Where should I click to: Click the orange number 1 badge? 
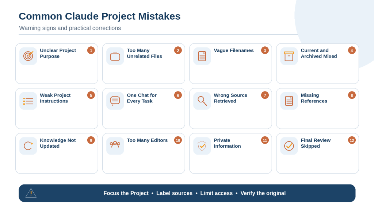pos(91,50)
